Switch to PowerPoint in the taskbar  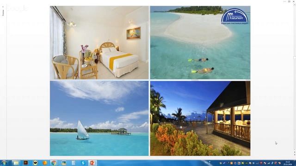pos(92,163)
